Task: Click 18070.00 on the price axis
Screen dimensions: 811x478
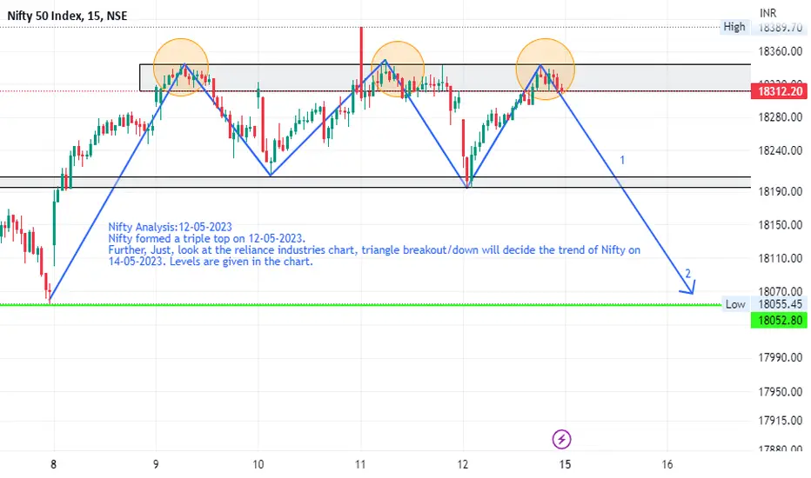Action: tap(780, 291)
